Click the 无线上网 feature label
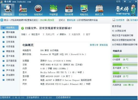138x100 pixels. click(x=50, y=34)
